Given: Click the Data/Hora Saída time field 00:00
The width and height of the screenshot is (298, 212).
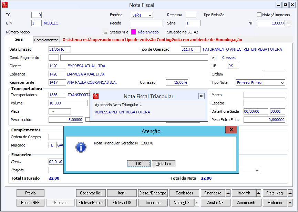Looking at the screenshot, I should (x=278, y=111).
